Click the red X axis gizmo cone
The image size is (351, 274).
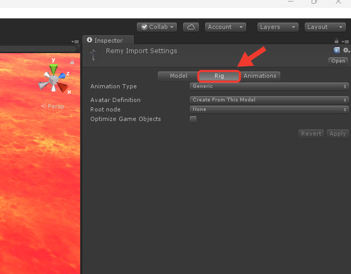62,87
